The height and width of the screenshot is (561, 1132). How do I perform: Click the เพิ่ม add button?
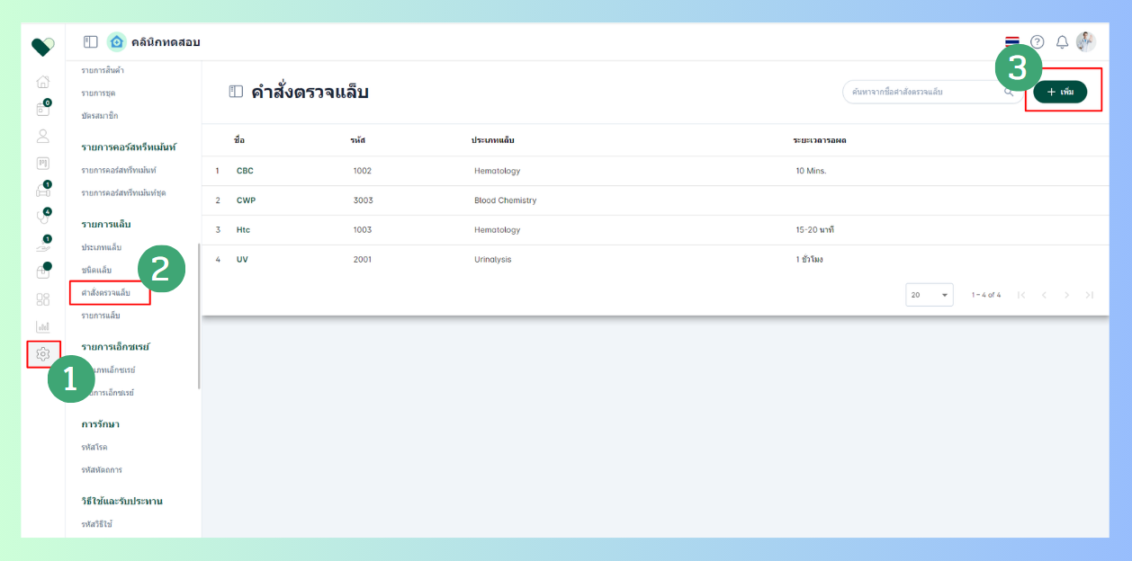1060,92
